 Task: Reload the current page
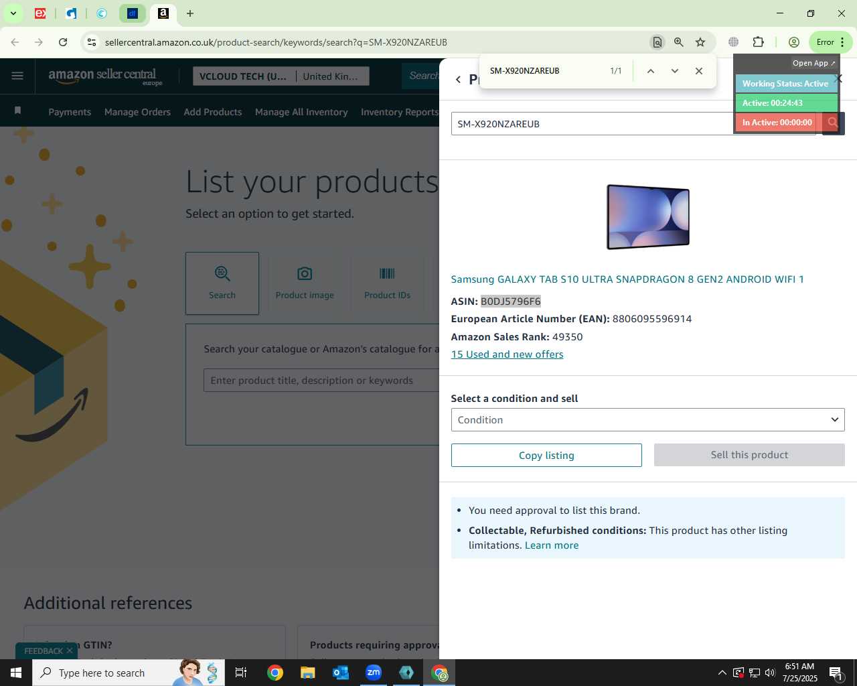pyautogui.click(x=63, y=42)
